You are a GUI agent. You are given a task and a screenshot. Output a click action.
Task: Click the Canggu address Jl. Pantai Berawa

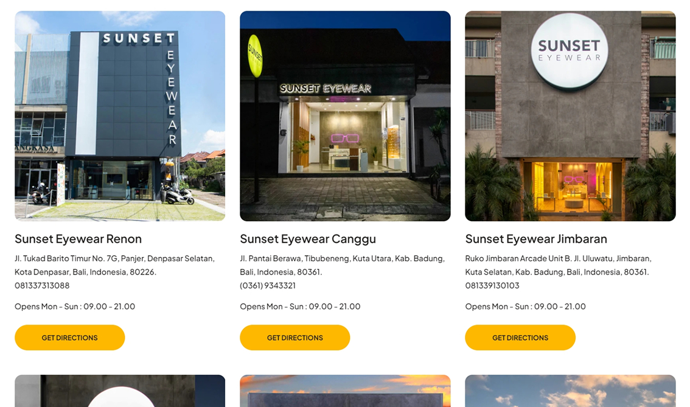coord(342,265)
